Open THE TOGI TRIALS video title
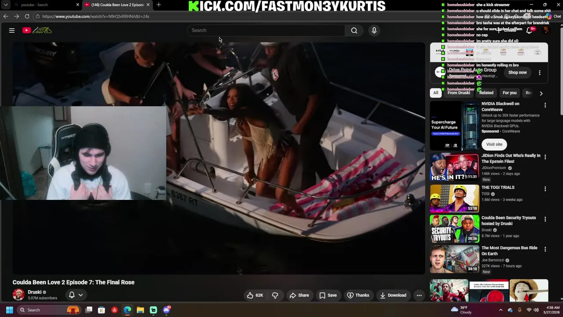The height and width of the screenshot is (317, 563). coord(498,188)
